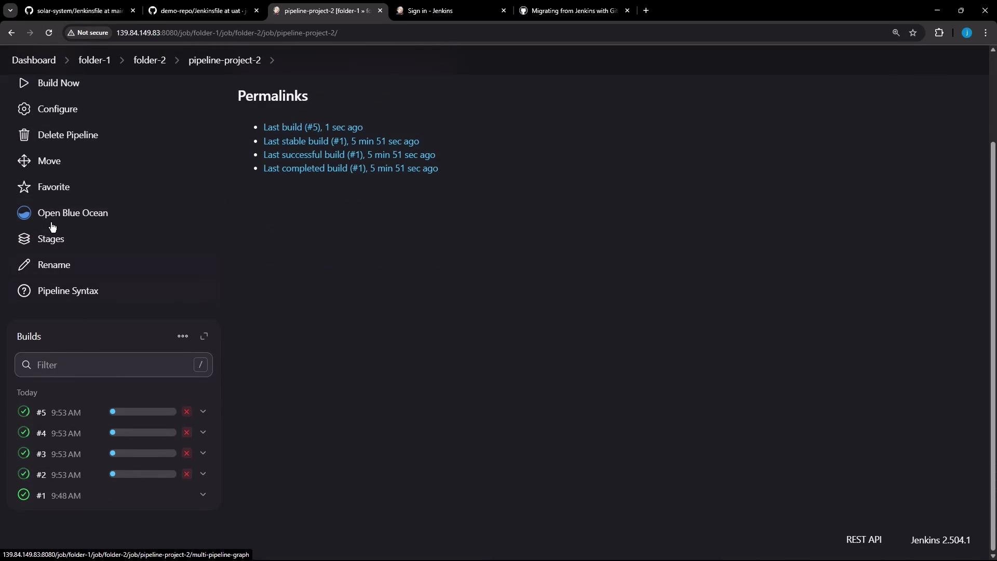The image size is (997, 561).
Task: Open Last successful build (#1) permalink
Action: coord(349,155)
